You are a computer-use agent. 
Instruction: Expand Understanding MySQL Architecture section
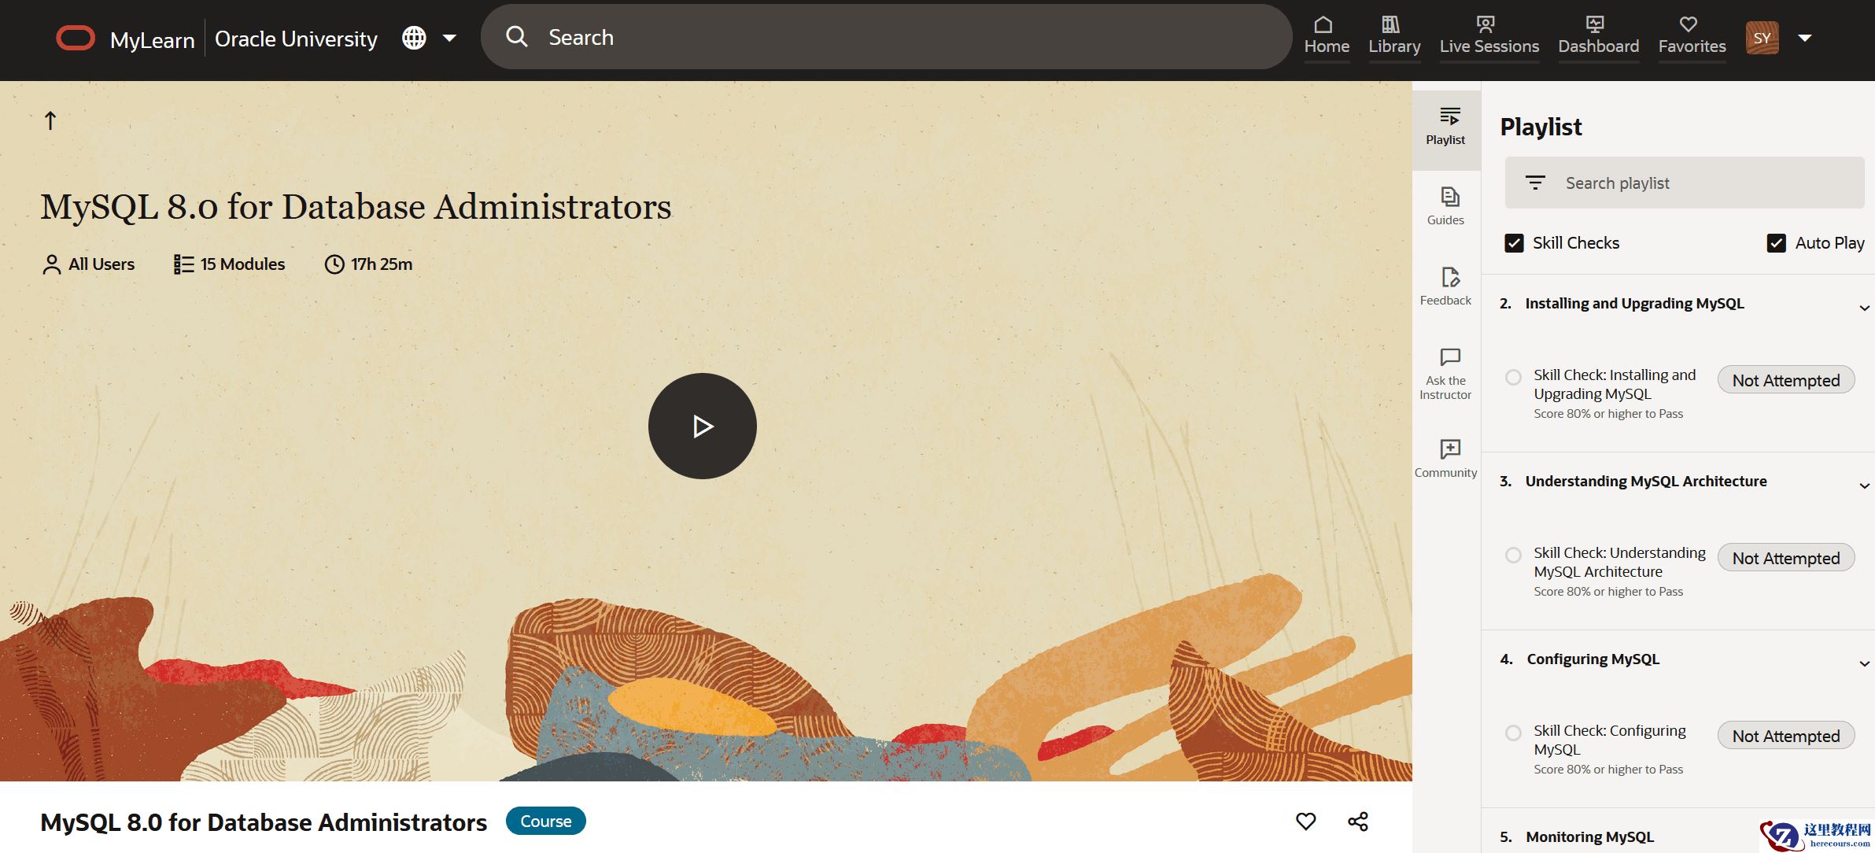[1864, 486]
